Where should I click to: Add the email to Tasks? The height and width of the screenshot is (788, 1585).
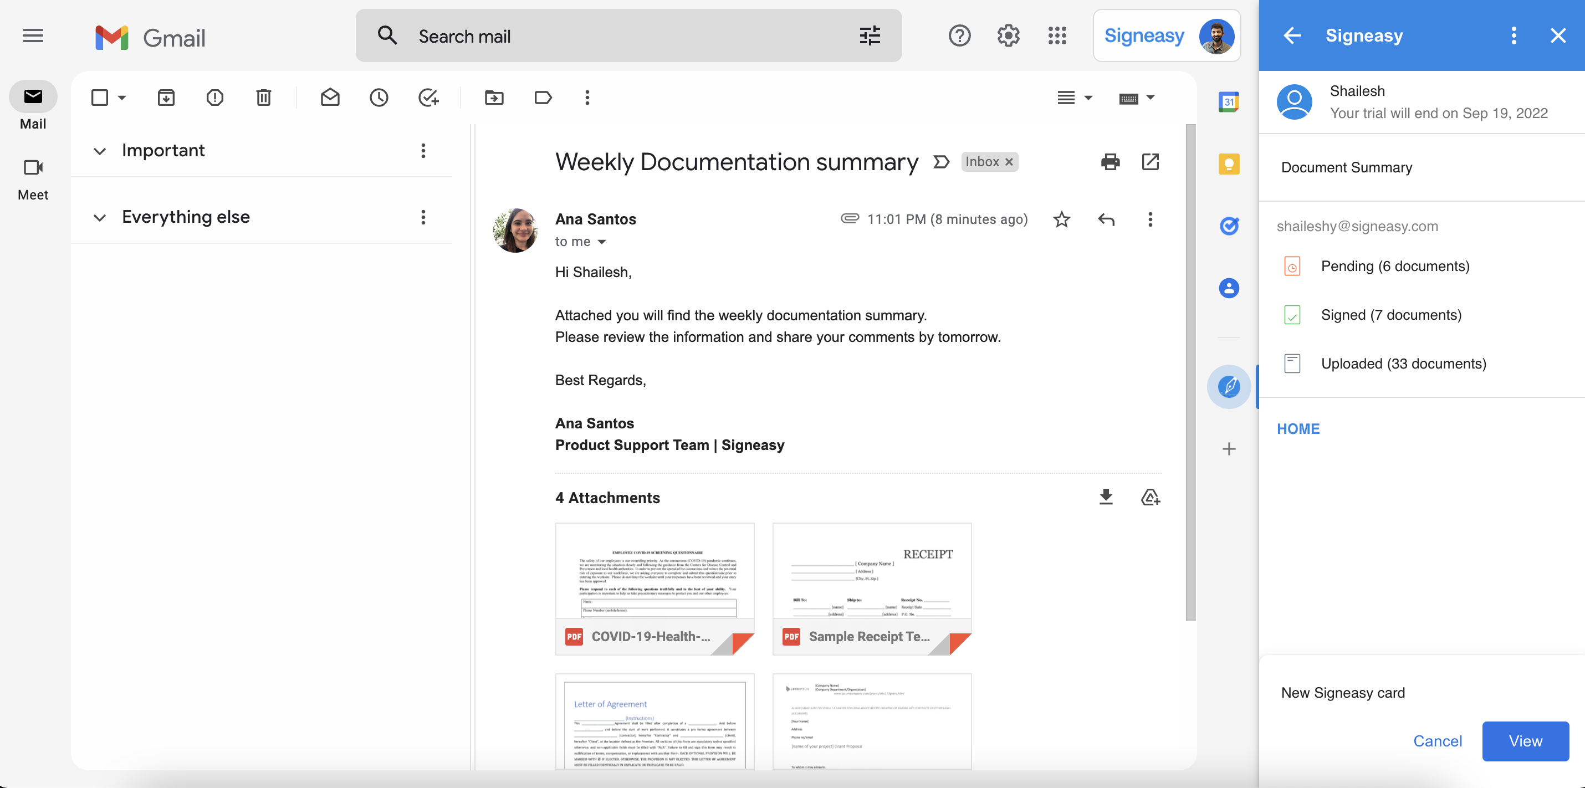point(428,97)
